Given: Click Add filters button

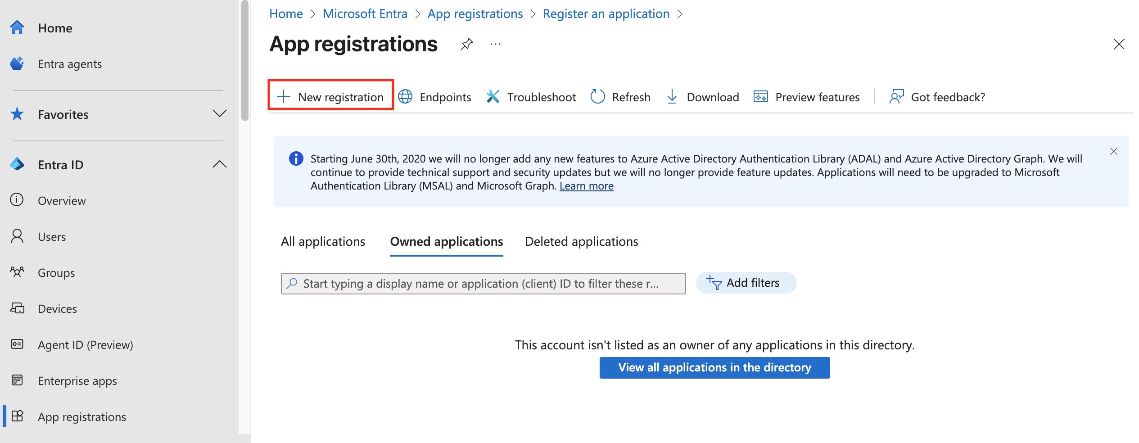Looking at the screenshot, I should coord(746,283).
